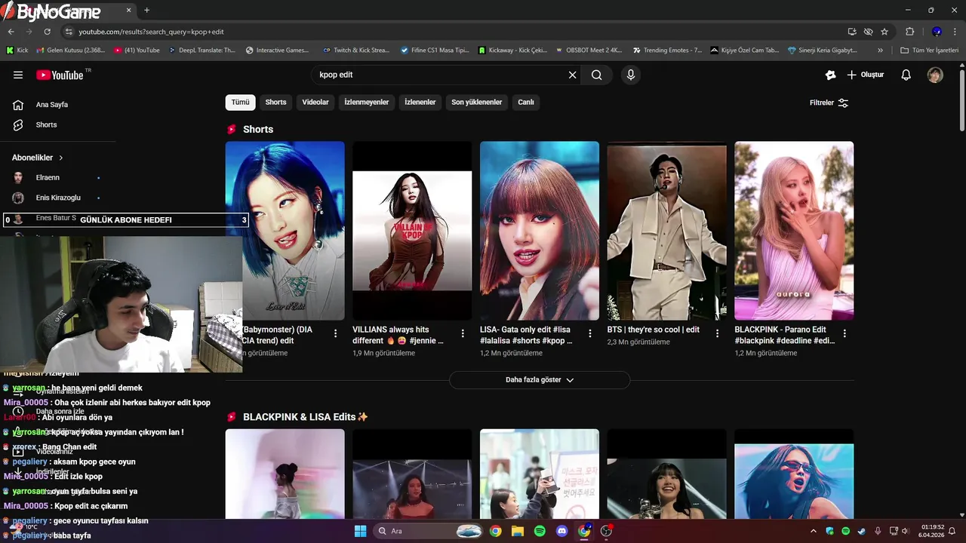The height and width of the screenshot is (543, 966).
Task: Reload the page with the refresh icon
Action: click(x=47, y=32)
